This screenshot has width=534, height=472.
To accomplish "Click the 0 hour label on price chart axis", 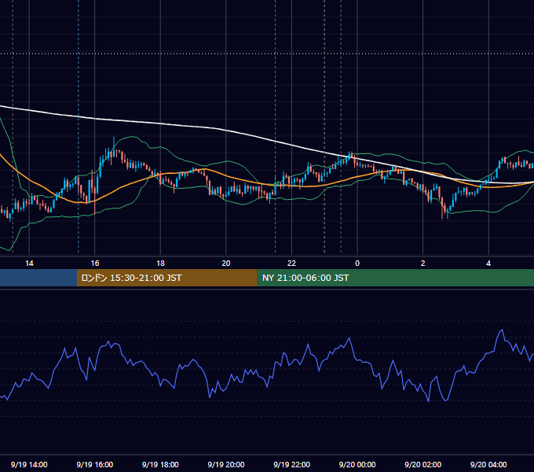I will point(357,264).
